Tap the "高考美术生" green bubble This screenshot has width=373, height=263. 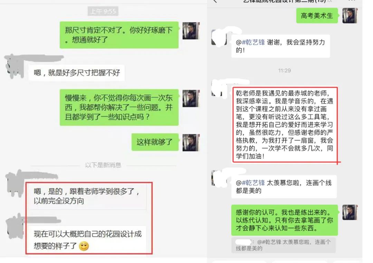(317, 16)
